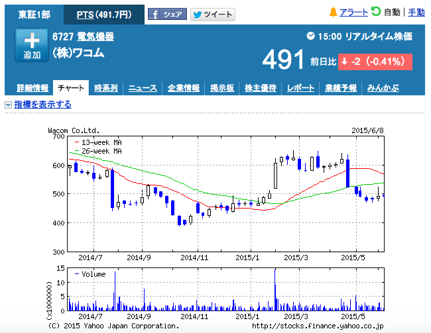431x333 pixels.
Task: Open the 株主優待 tab
Action: click(x=261, y=88)
